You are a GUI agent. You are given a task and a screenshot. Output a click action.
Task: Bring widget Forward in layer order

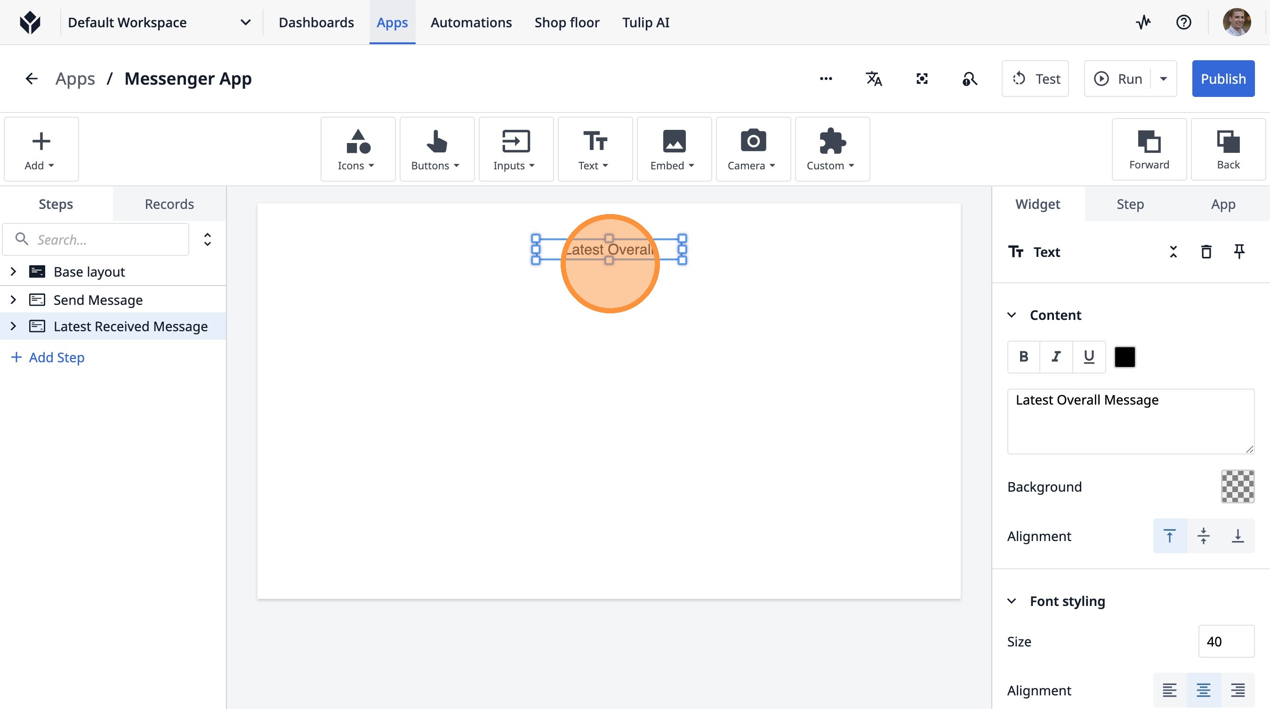(x=1149, y=149)
